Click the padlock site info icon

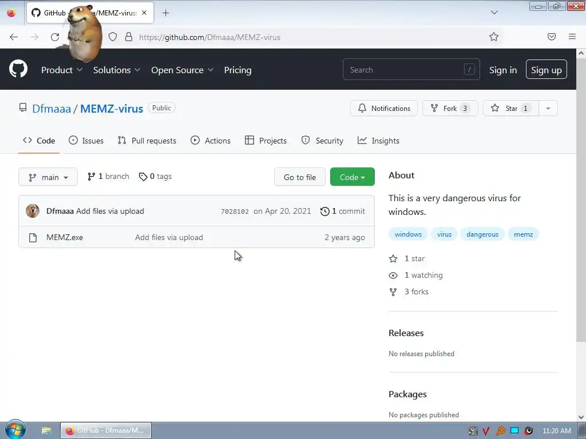[129, 37]
